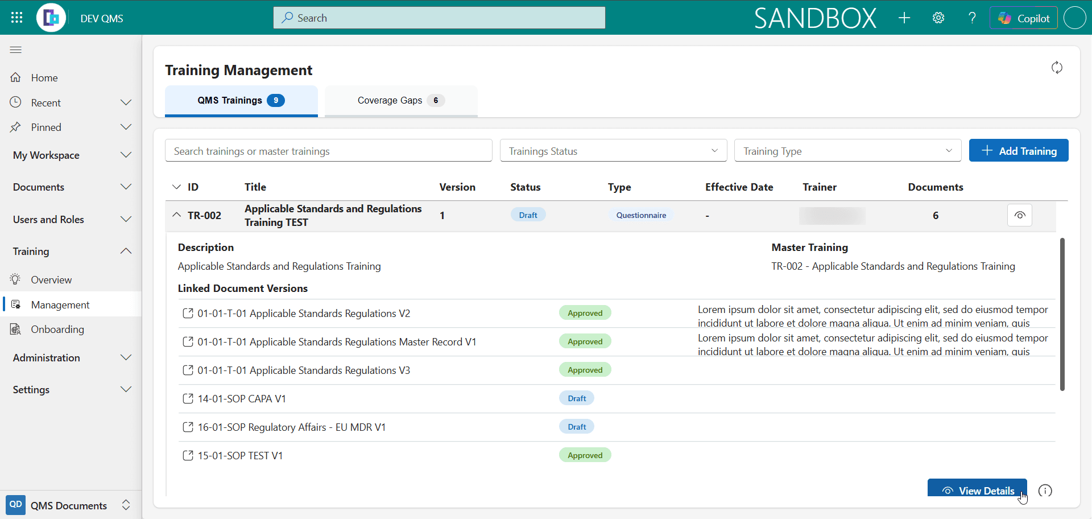Click the info icon near View Details

[x=1045, y=491]
